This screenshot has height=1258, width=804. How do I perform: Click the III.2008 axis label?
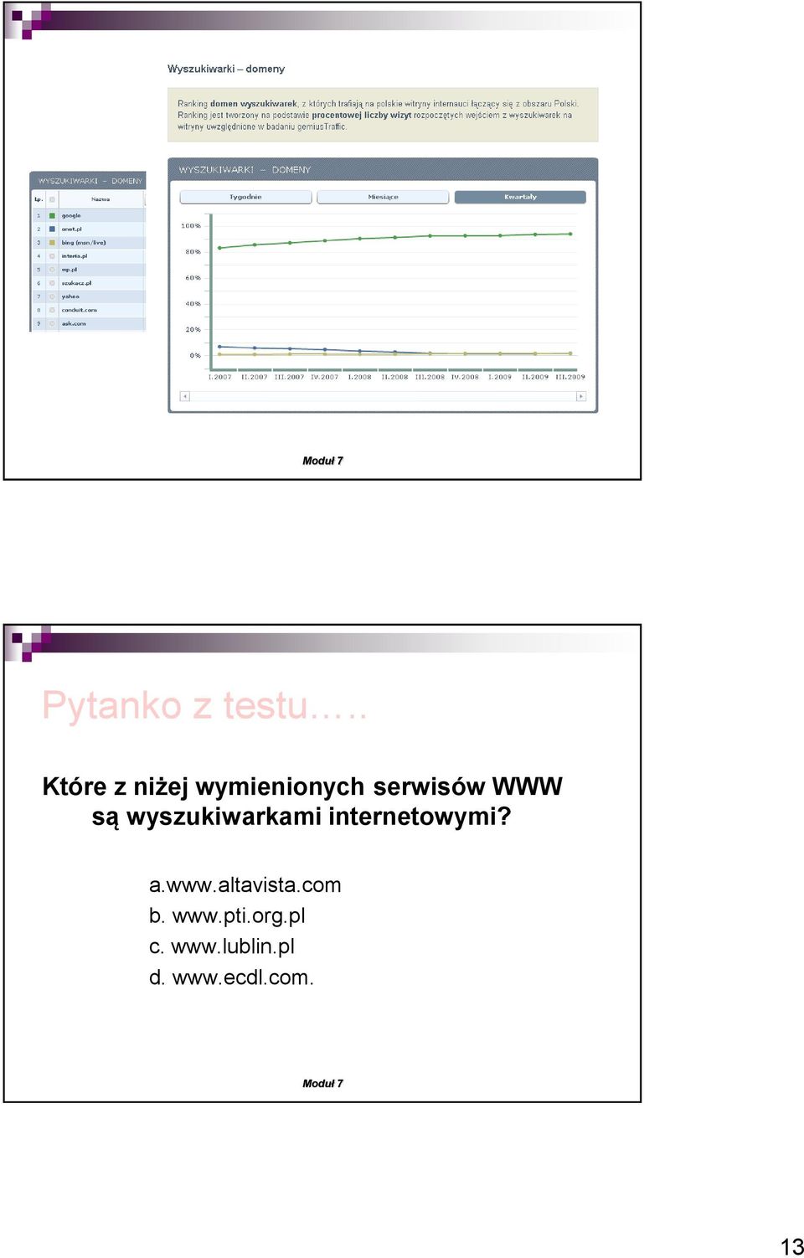[x=430, y=377]
